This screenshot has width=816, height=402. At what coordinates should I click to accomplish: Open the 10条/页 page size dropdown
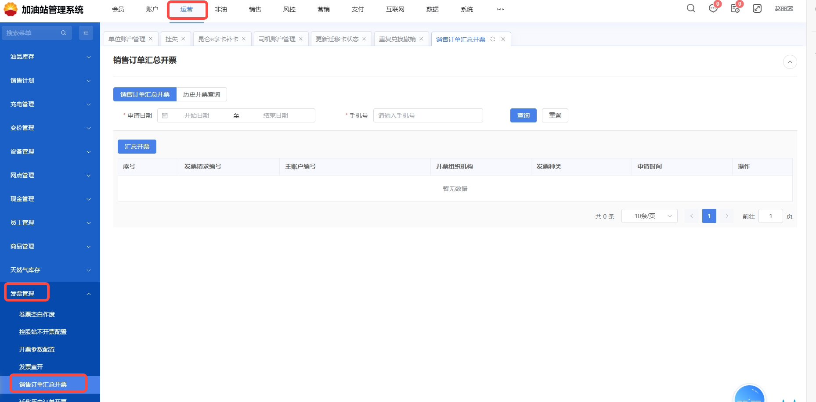649,216
